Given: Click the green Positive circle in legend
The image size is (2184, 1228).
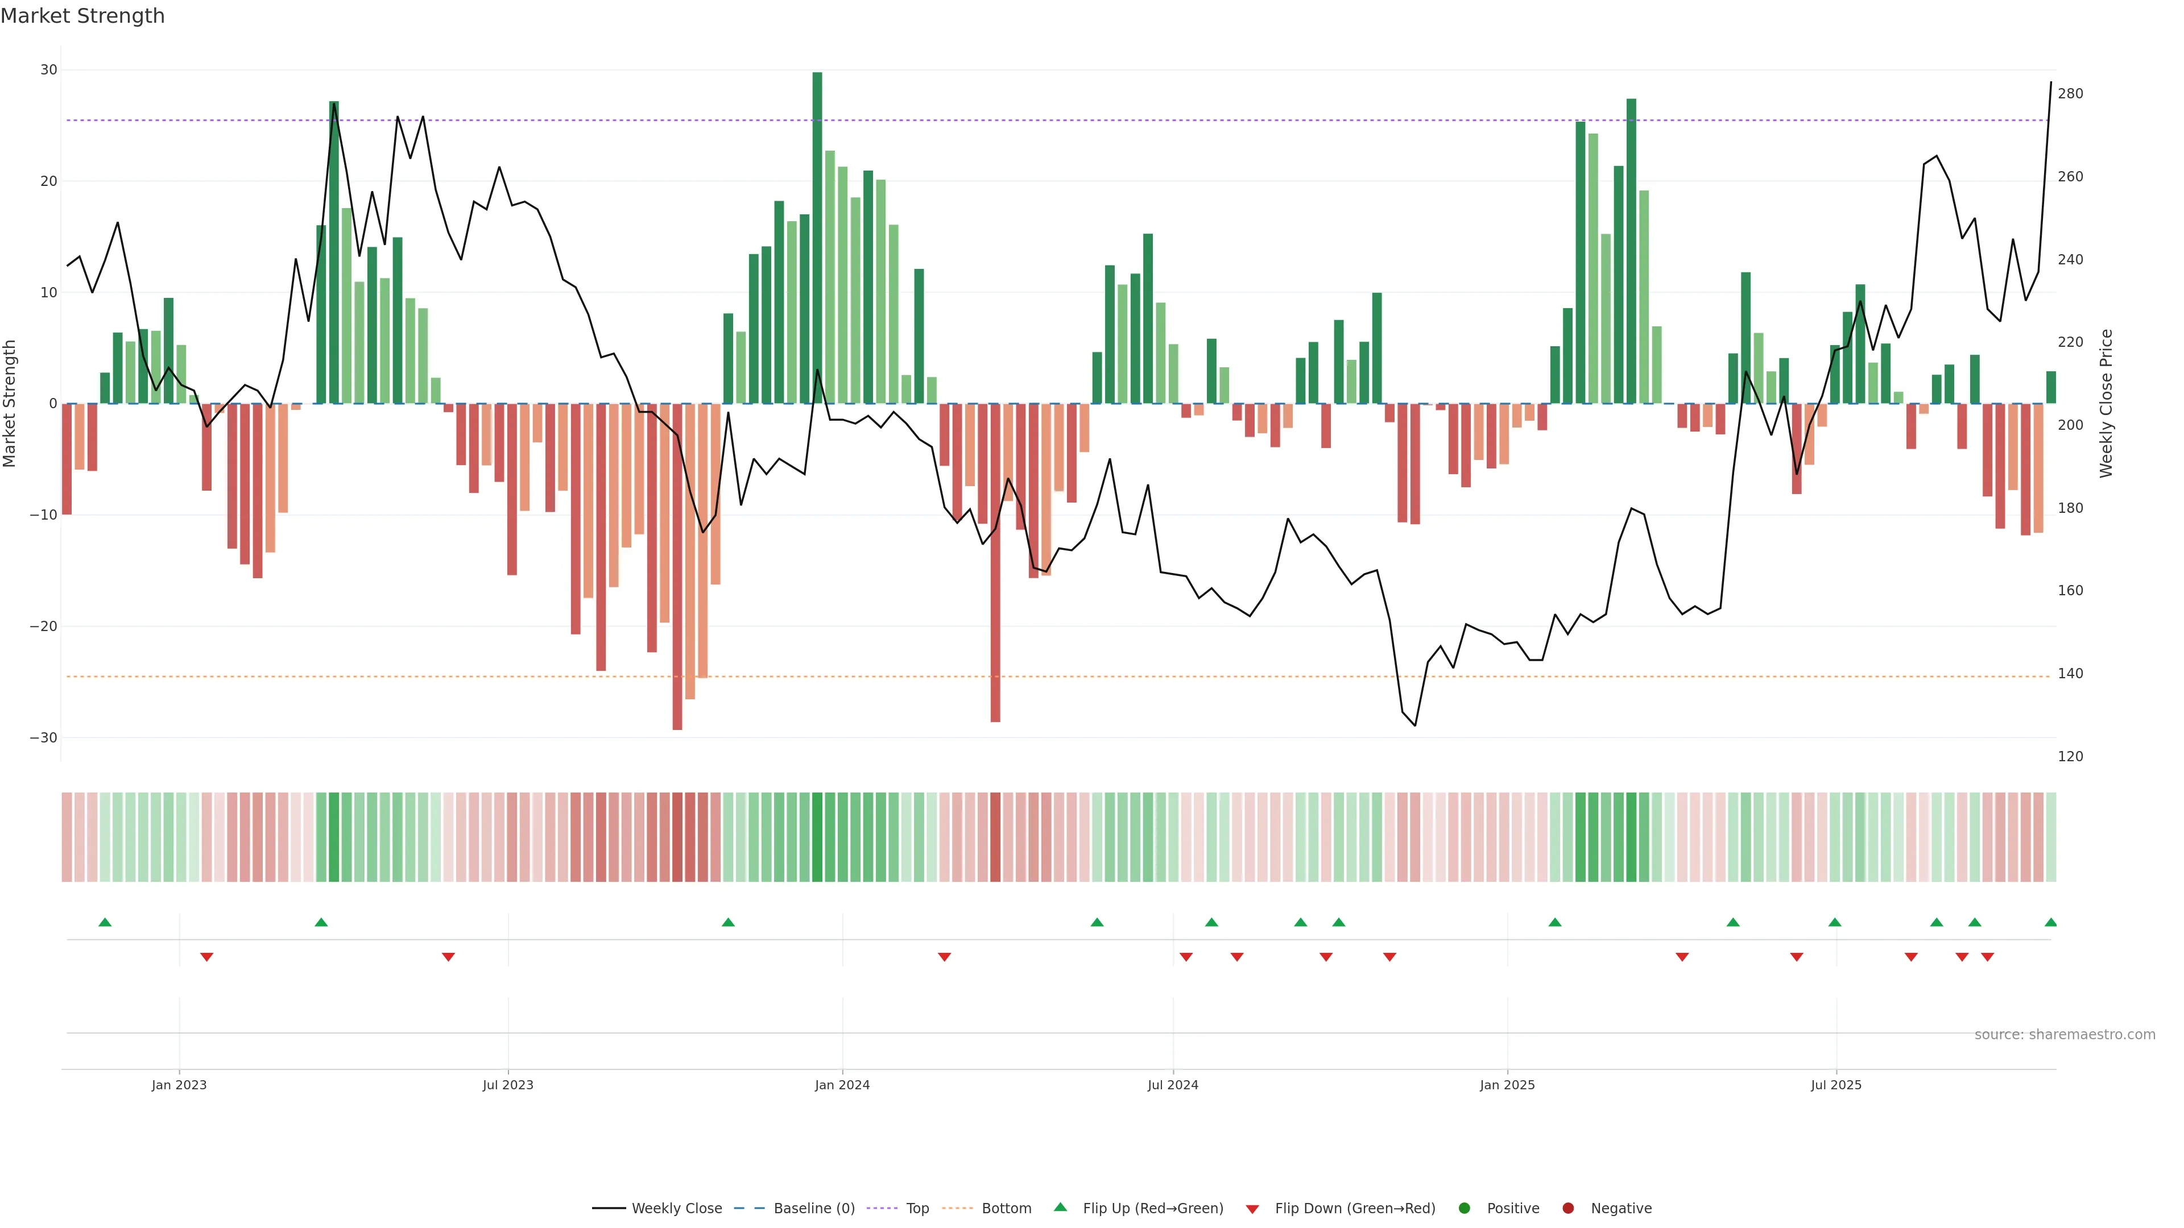Looking at the screenshot, I should 1464,1208.
